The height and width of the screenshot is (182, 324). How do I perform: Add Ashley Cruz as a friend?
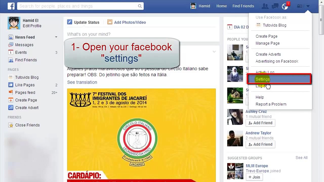[260, 123]
